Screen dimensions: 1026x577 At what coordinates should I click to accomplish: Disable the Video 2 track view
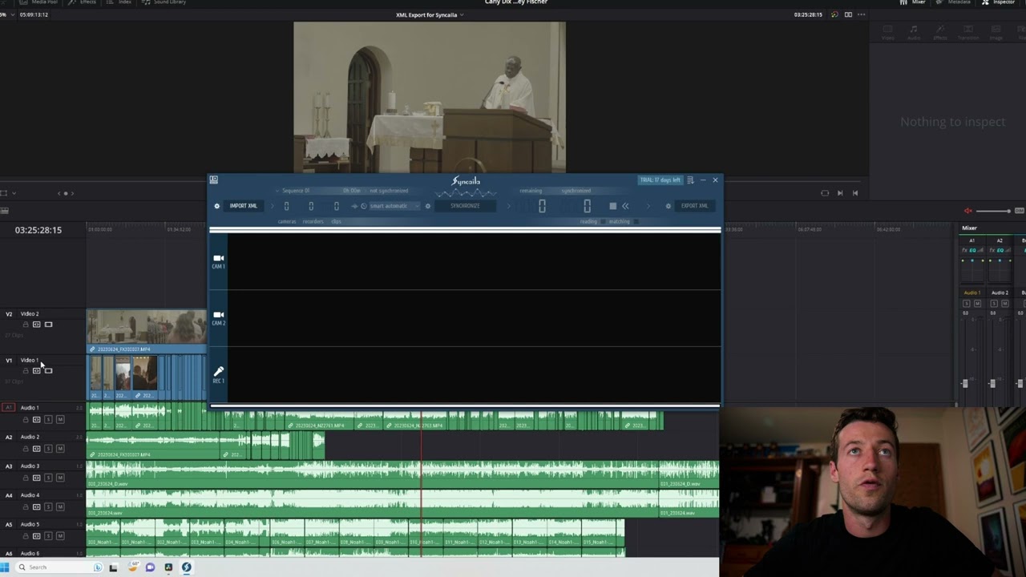coord(48,325)
